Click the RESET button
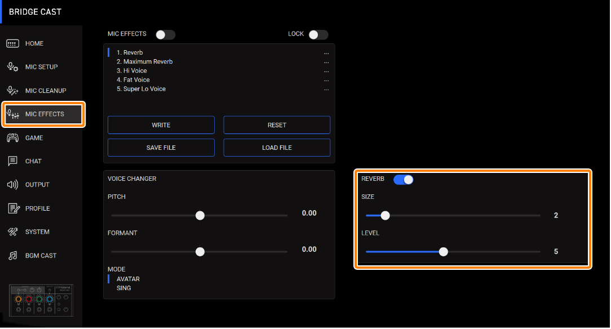The height and width of the screenshot is (329, 611). (277, 125)
